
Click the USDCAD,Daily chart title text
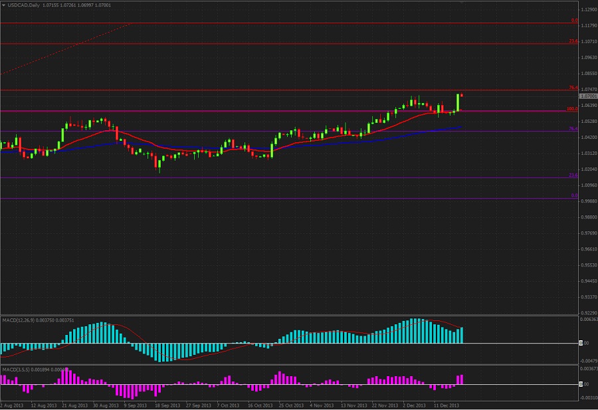click(24, 5)
